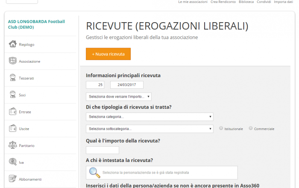Click the date field showing 24/03/2017
Screen dimensions: 299x188
click(127, 85)
